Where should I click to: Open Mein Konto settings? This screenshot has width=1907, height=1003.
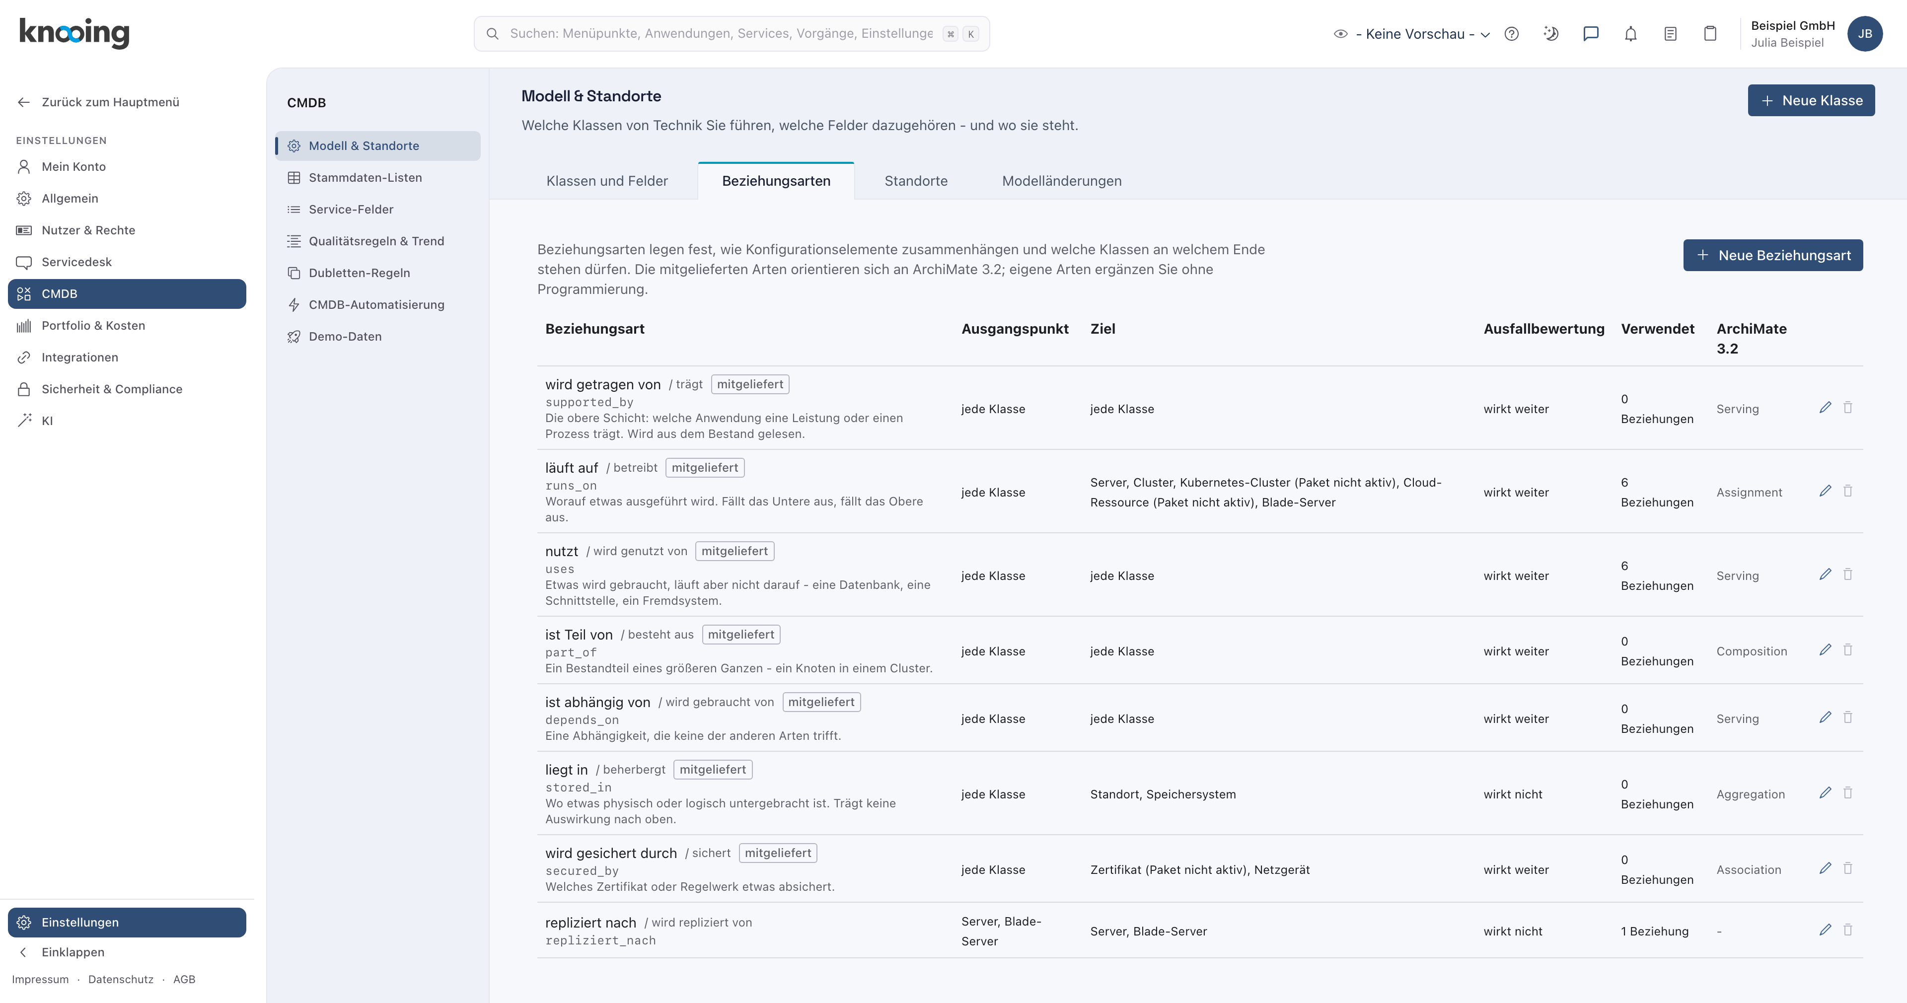[127, 166]
